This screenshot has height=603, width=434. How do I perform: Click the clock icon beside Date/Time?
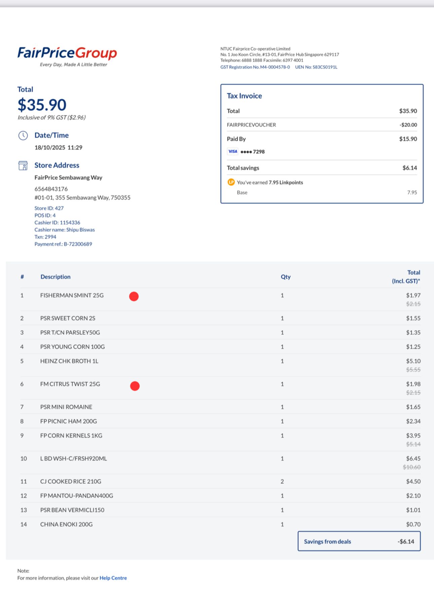23,135
